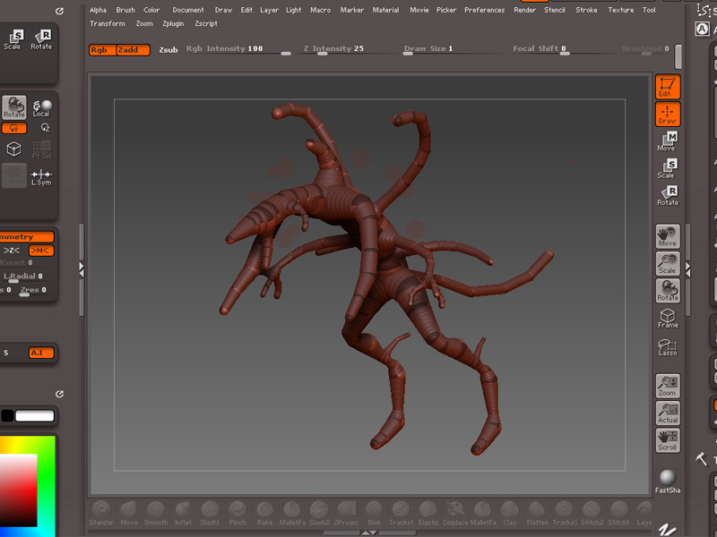The height and width of the screenshot is (537, 717).
Task: Open the Transform menu
Action: point(107,24)
